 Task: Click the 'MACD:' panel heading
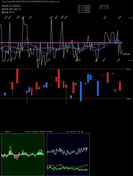tap(8, 132)
